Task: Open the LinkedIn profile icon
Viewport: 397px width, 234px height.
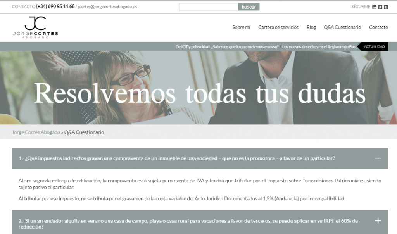Action: pyautogui.click(x=374, y=7)
